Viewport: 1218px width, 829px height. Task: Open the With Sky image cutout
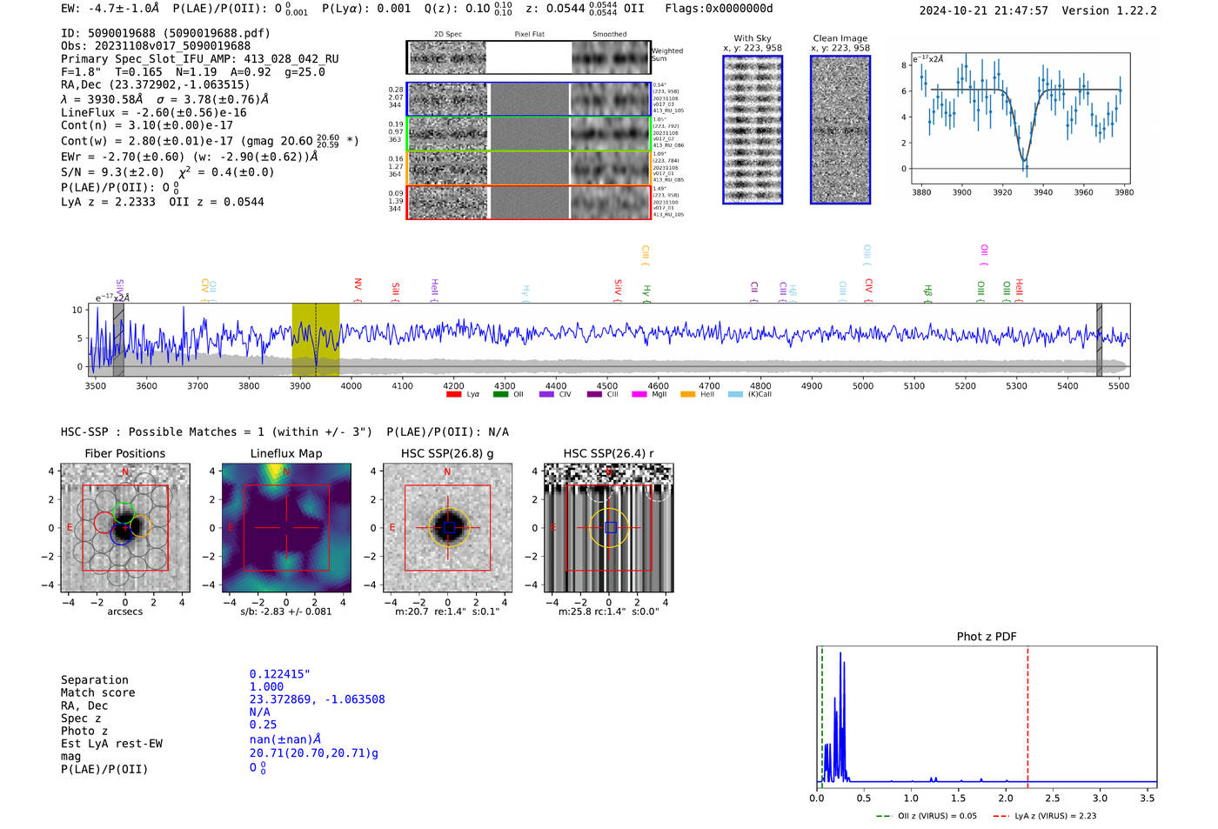tap(753, 130)
